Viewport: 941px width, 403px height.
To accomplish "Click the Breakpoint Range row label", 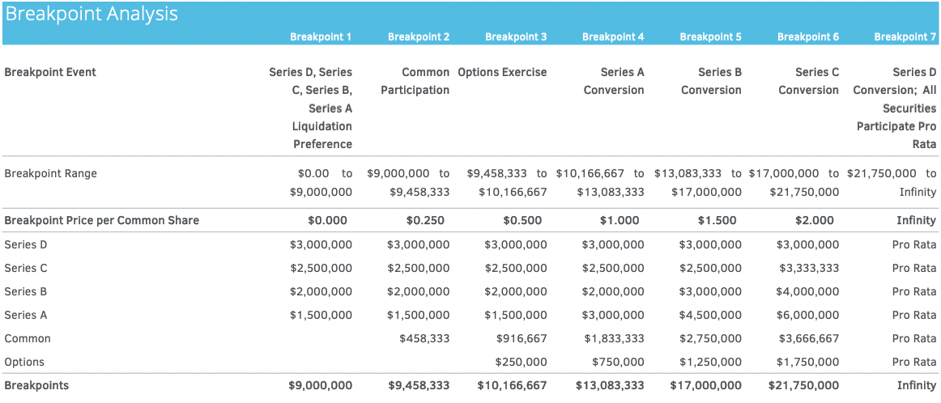I will [x=50, y=173].
